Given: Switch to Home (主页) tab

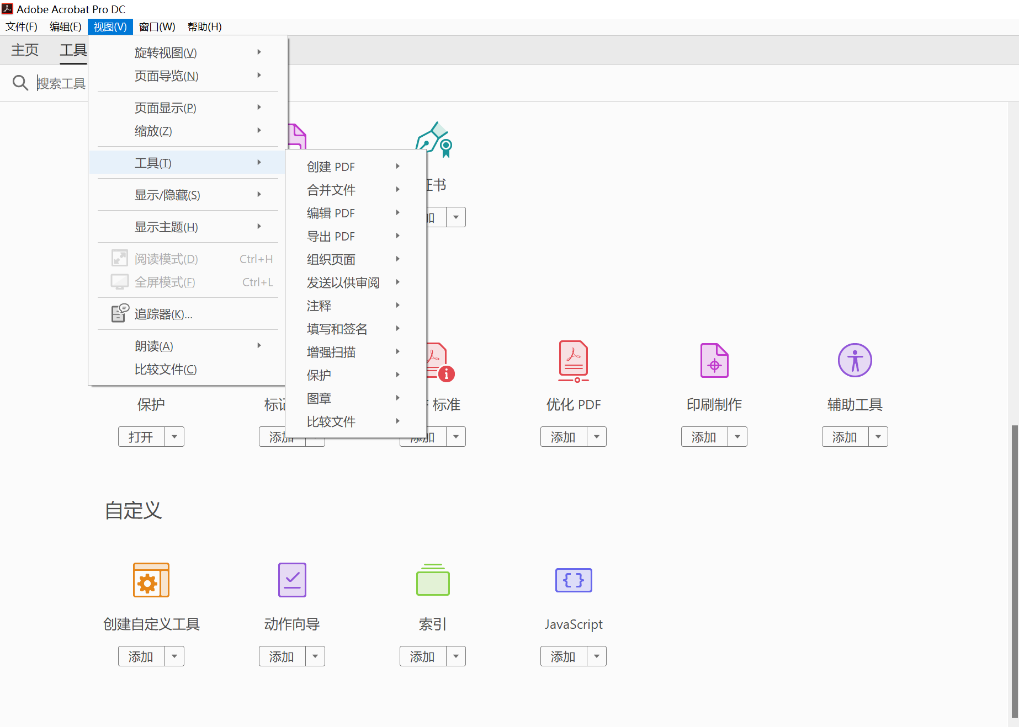Looking at the screenshot, I should [x=25, y=50].
